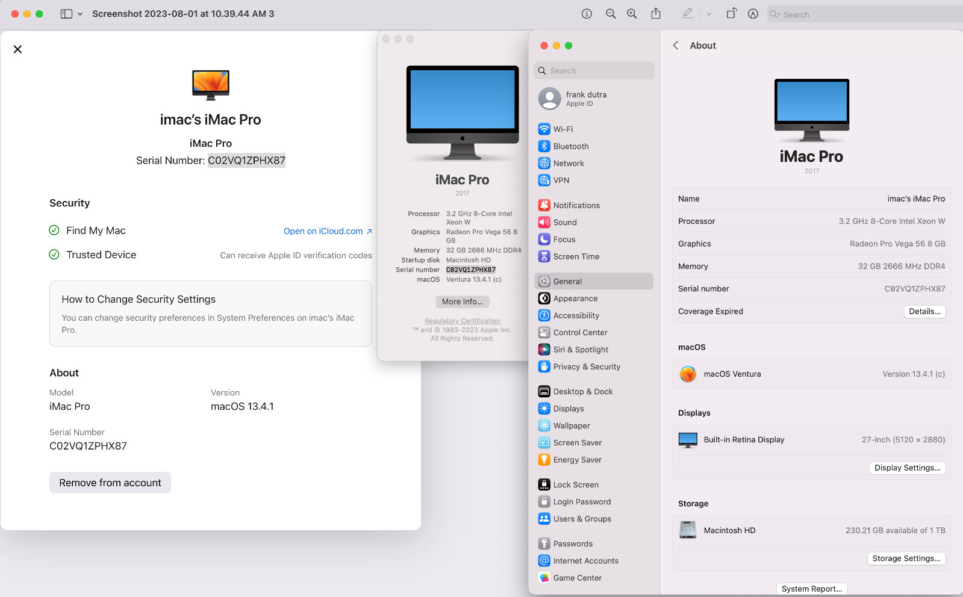Open the Appearance icon in the sidebar
The width and height of the screenshot is (963, 597).
coord(544,298)
